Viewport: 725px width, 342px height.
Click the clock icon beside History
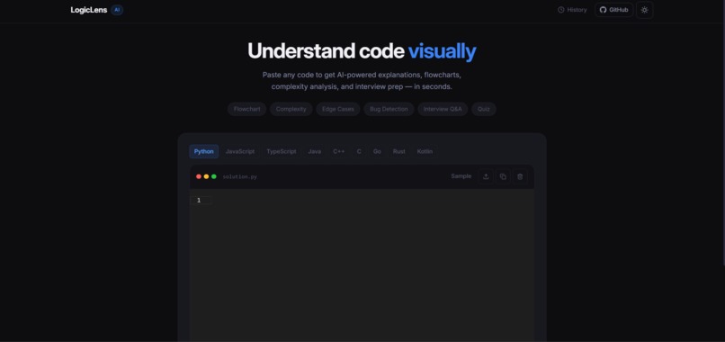coord(561,10)
